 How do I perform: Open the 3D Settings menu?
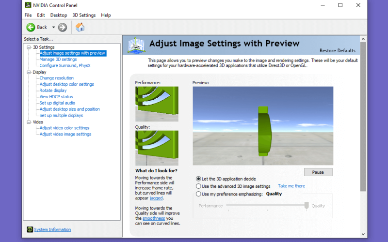point(84,15)
